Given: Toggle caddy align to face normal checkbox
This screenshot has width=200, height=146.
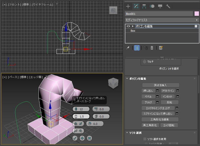Looking at the screenshot, I should (78, 124).
